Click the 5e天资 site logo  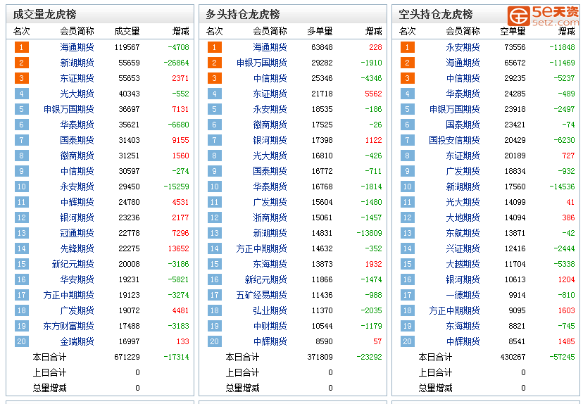(x=543, y=15)
